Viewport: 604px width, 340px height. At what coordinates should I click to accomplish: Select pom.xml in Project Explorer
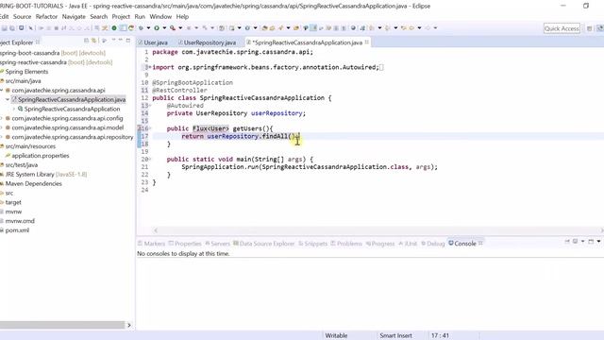17,230
